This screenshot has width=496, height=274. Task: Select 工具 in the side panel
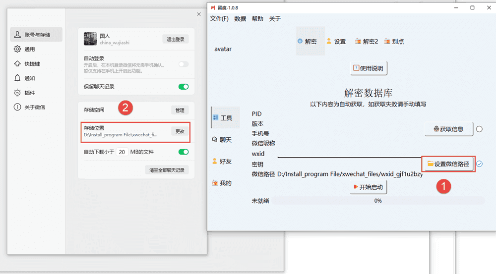pyautogui.click(x=222, y=118)
